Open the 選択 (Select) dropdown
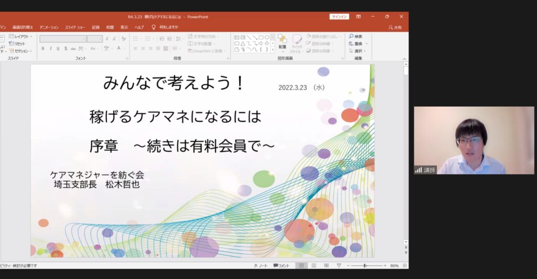Viewport: 537px width, 279px height. coord(358,51)
